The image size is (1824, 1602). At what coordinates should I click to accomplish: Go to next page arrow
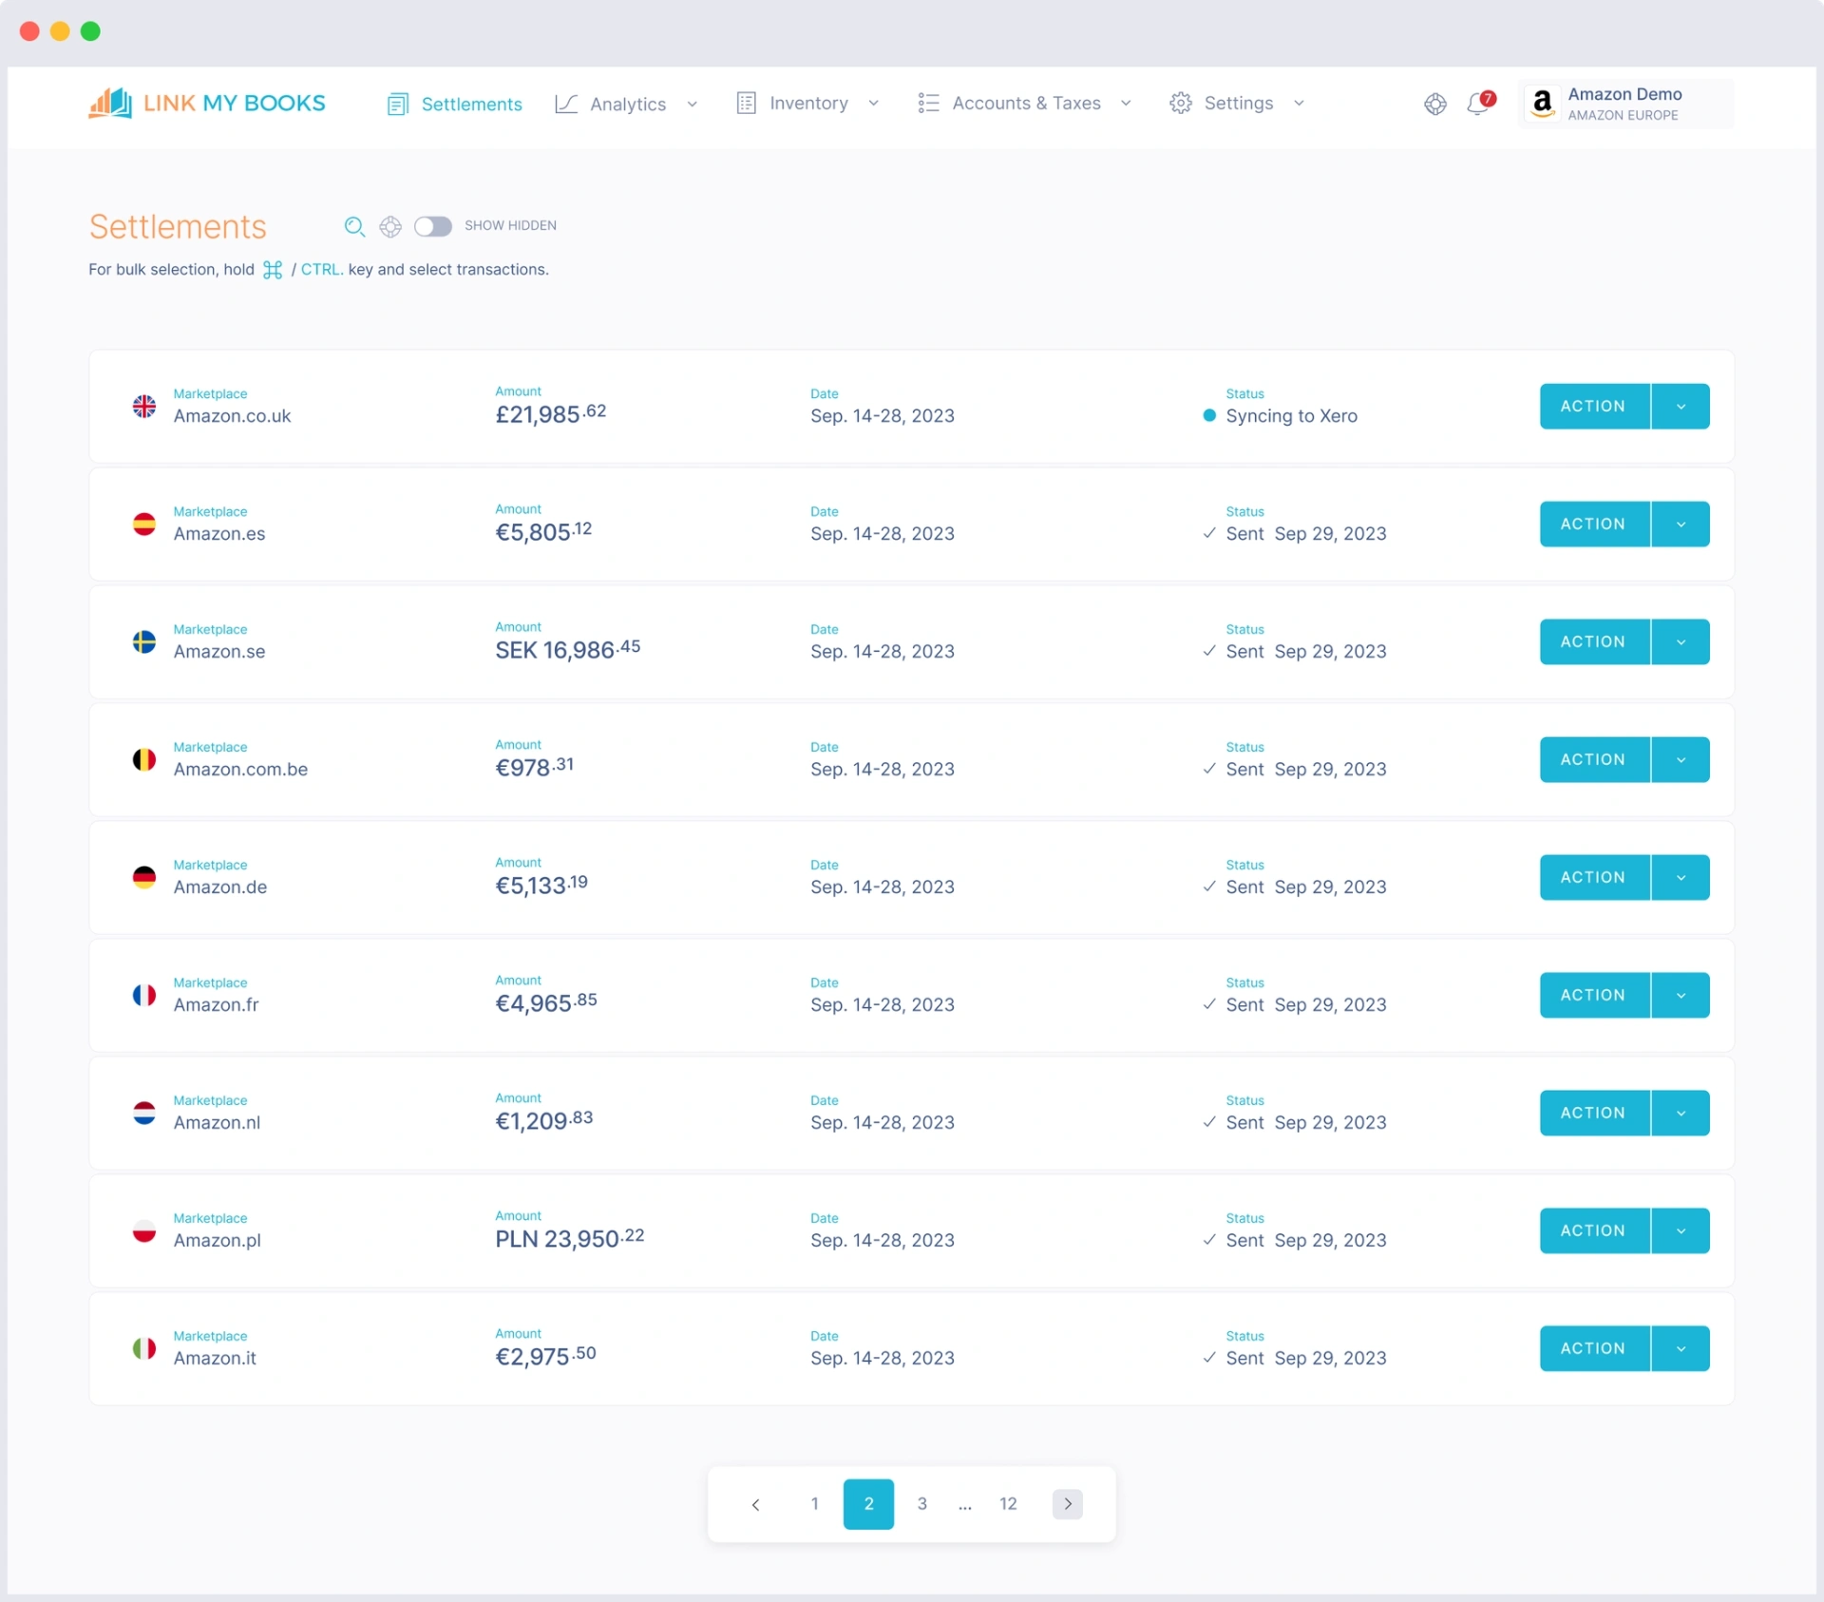coord(1068,1505)
